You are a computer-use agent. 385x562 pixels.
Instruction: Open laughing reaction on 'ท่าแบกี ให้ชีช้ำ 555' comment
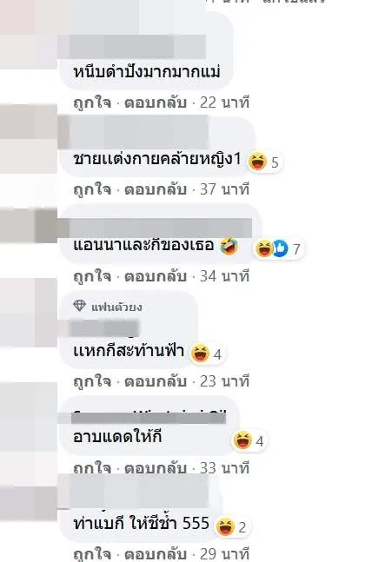coord(225,526)
